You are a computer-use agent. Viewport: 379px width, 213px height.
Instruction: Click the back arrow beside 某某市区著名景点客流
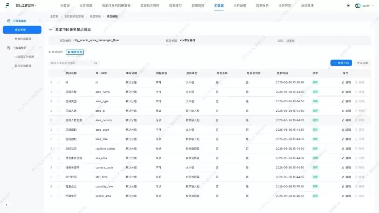pos(51,30)
